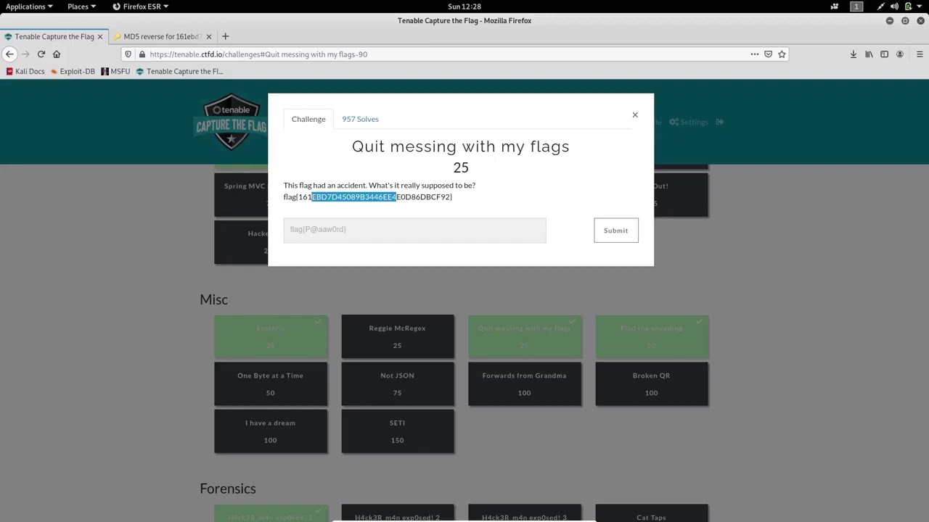Image resolution: width=929 pixels, height=522 pixels.
Task: Open the Cat Taps challenge
Action: coord(652,513)
